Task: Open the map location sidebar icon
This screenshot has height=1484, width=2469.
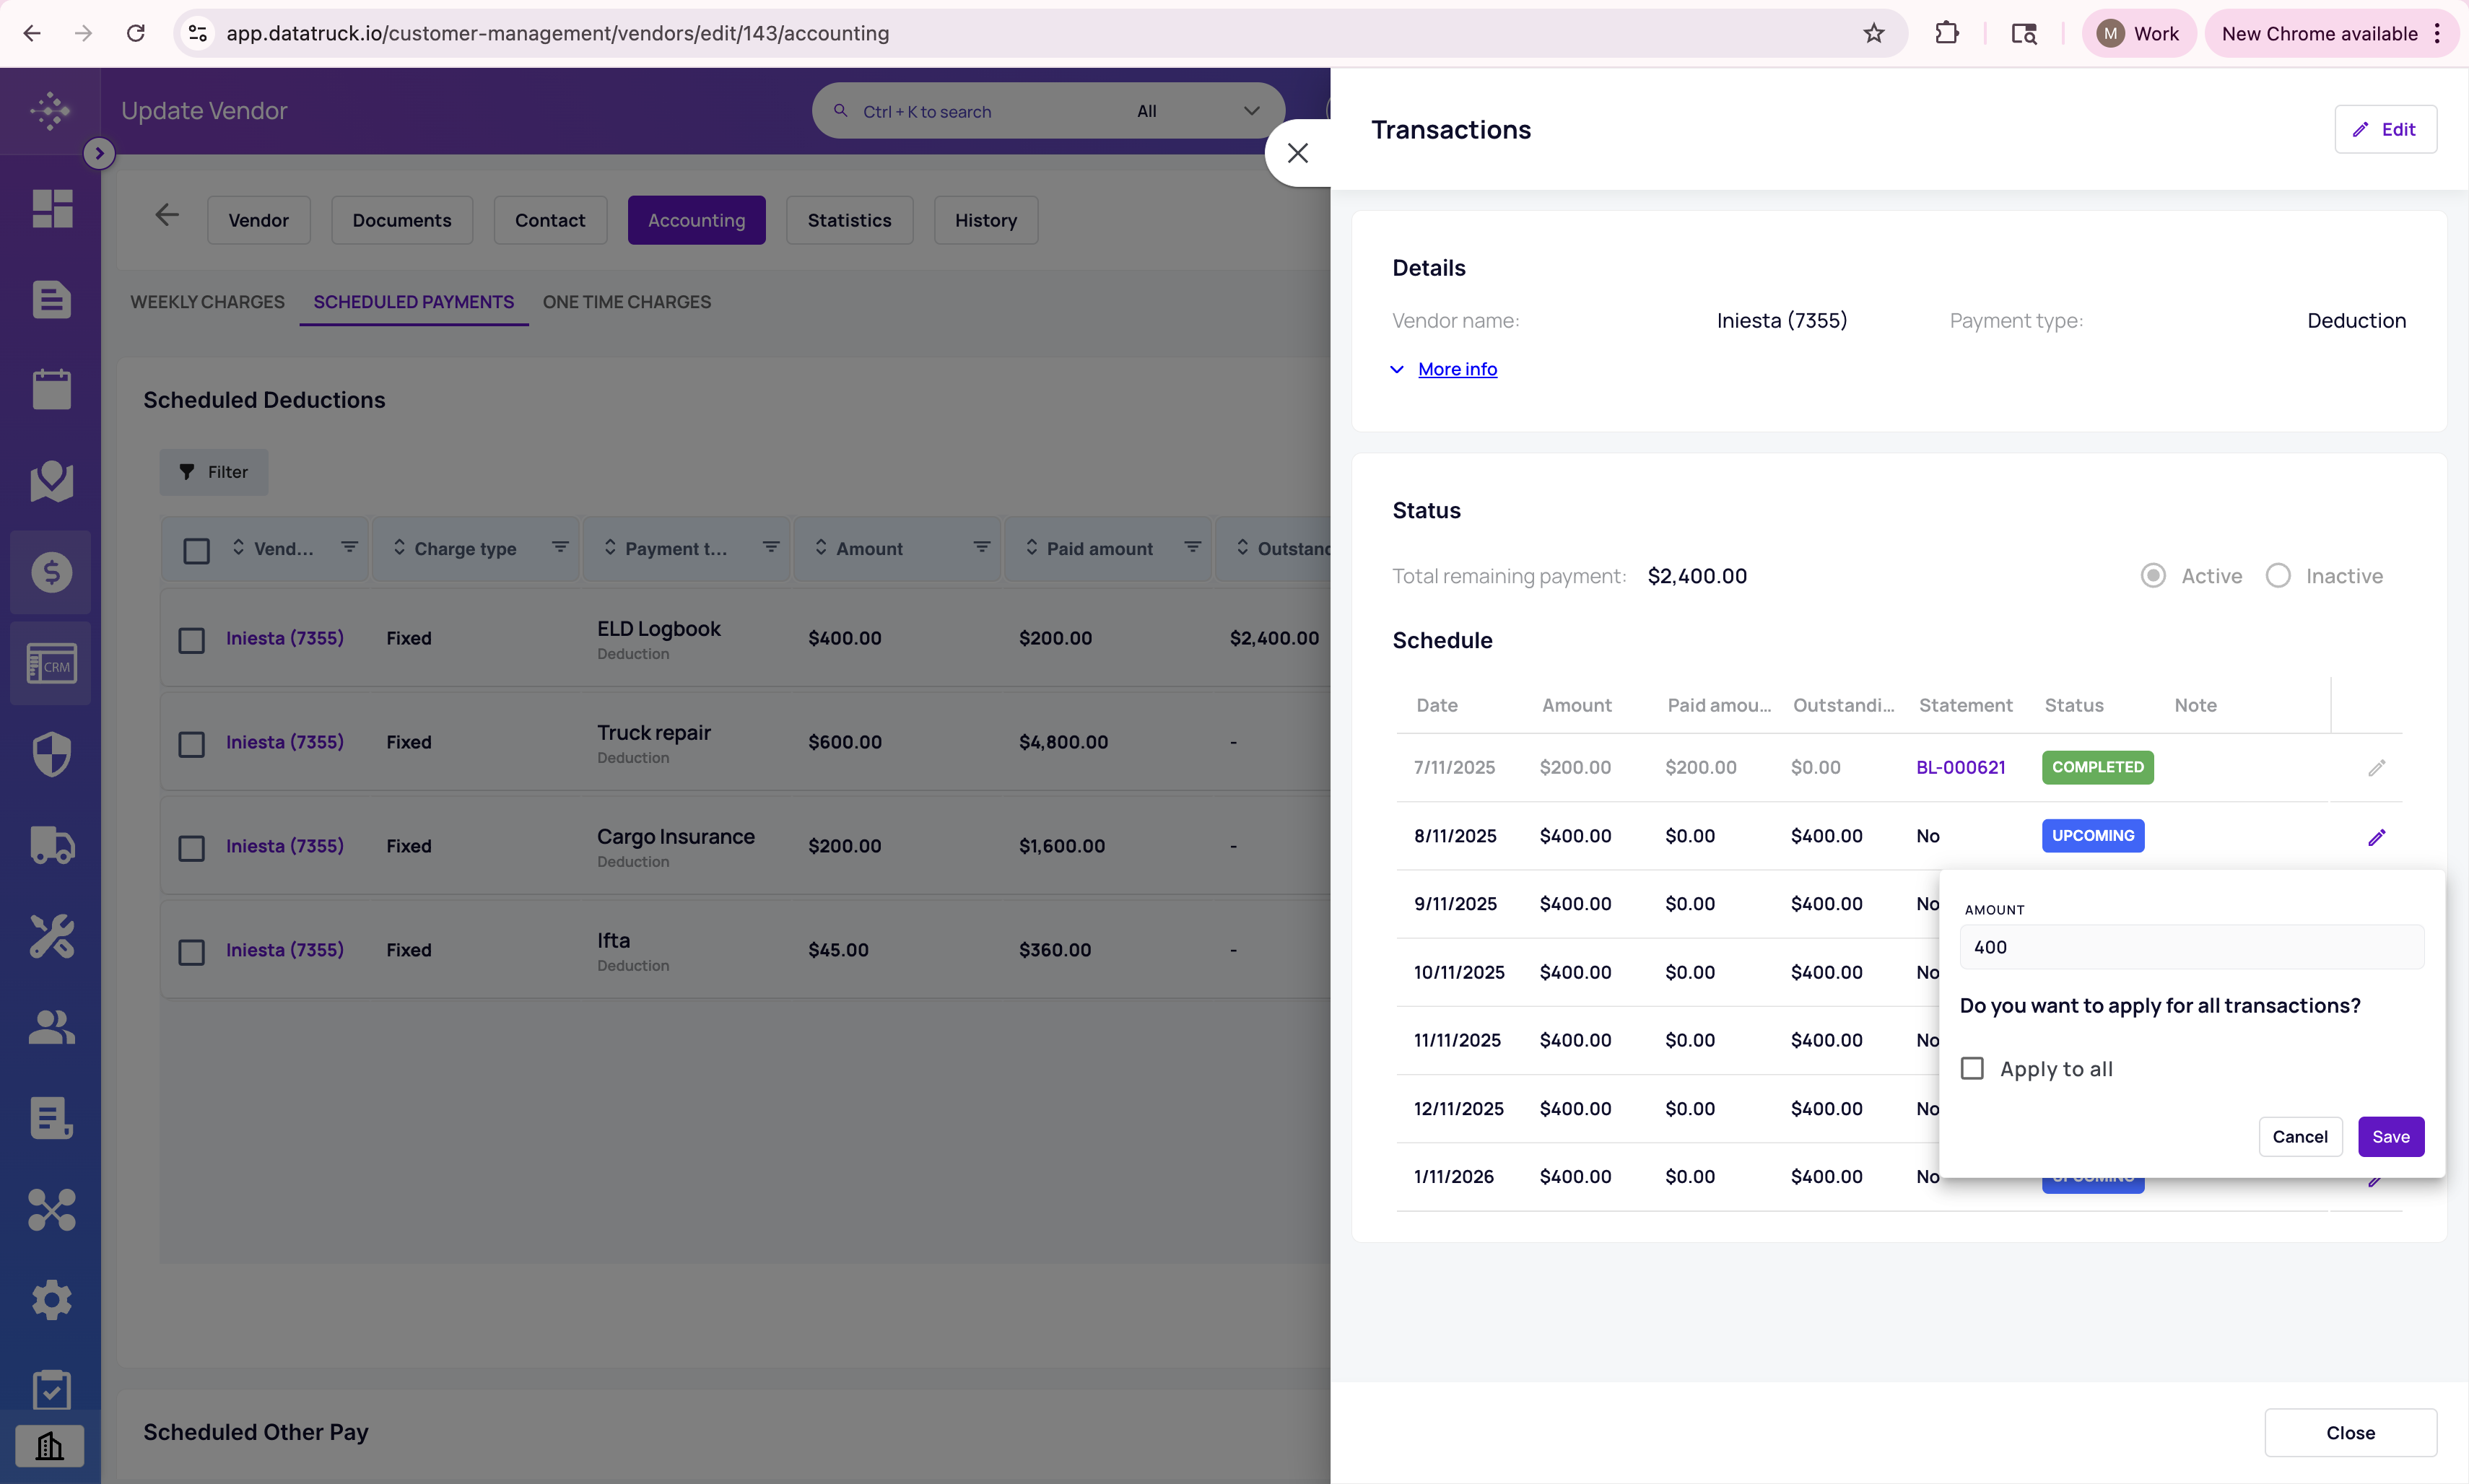Action: click(51, 480)
